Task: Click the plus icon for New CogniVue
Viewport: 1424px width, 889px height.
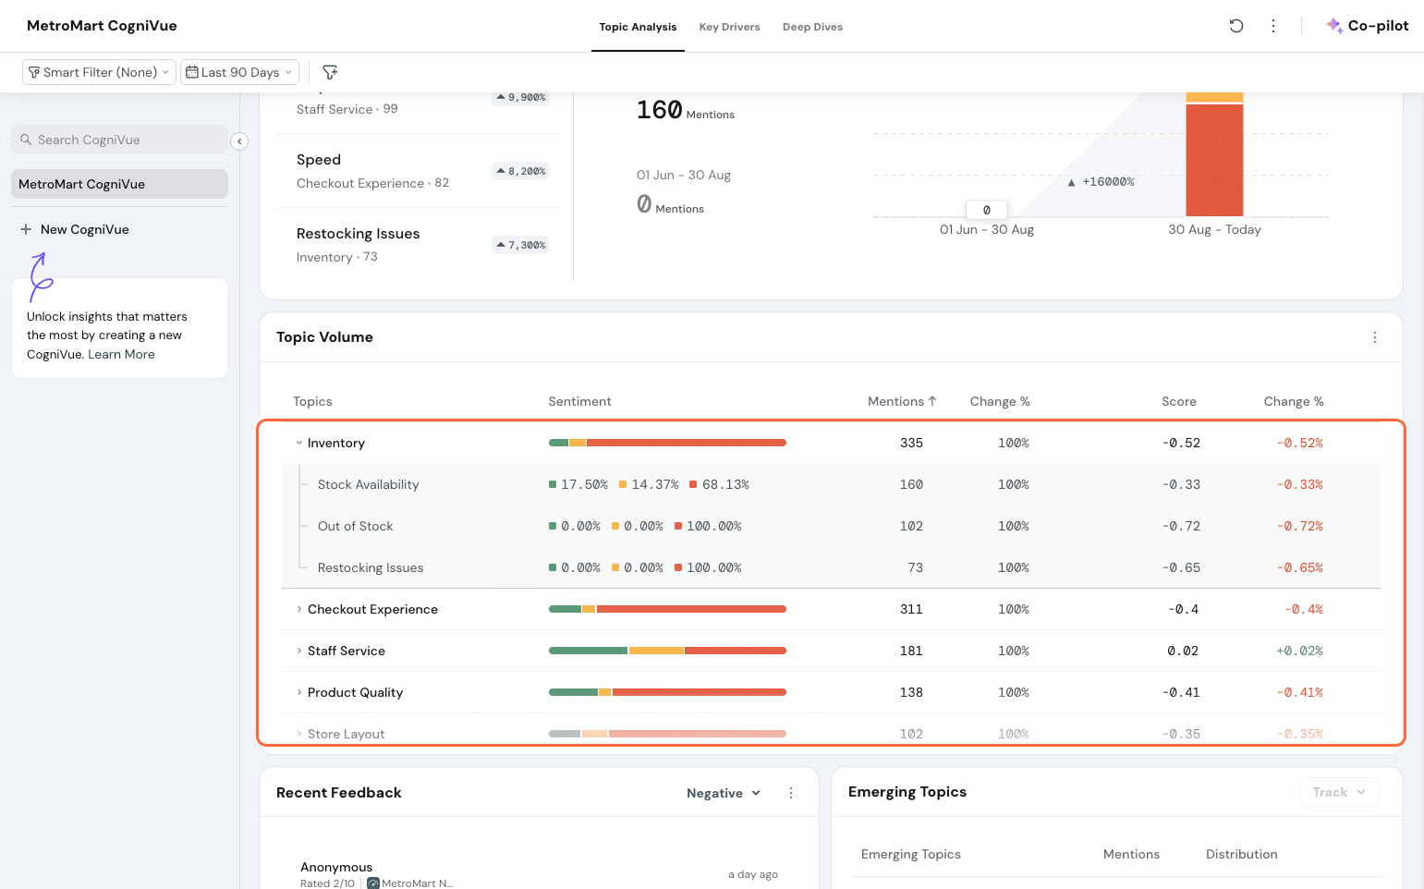Action: tap(26, 229)
